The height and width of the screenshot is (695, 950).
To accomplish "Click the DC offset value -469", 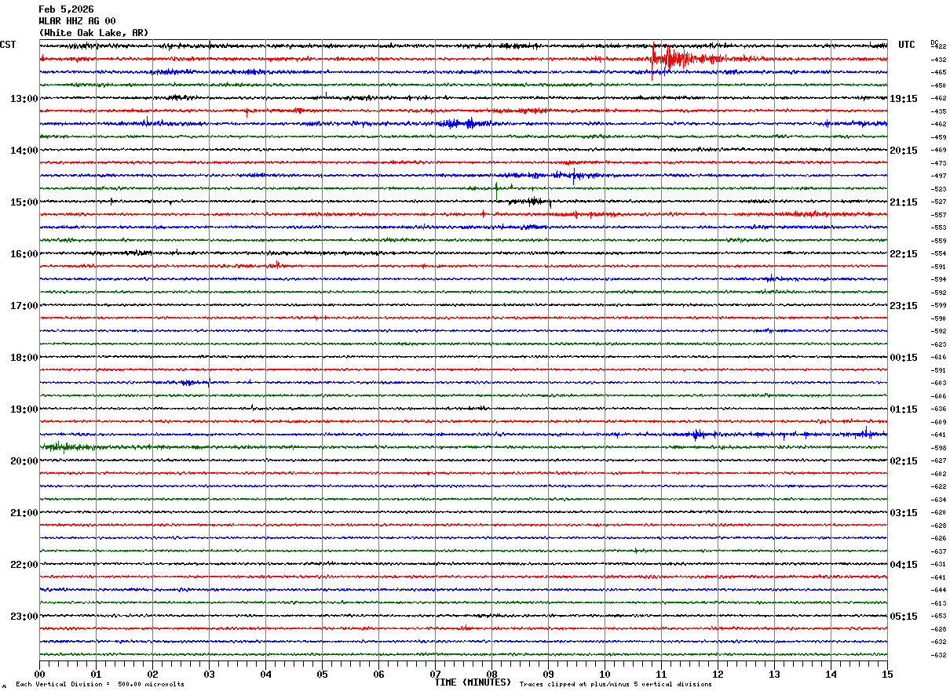I will (x=938, y=151).
